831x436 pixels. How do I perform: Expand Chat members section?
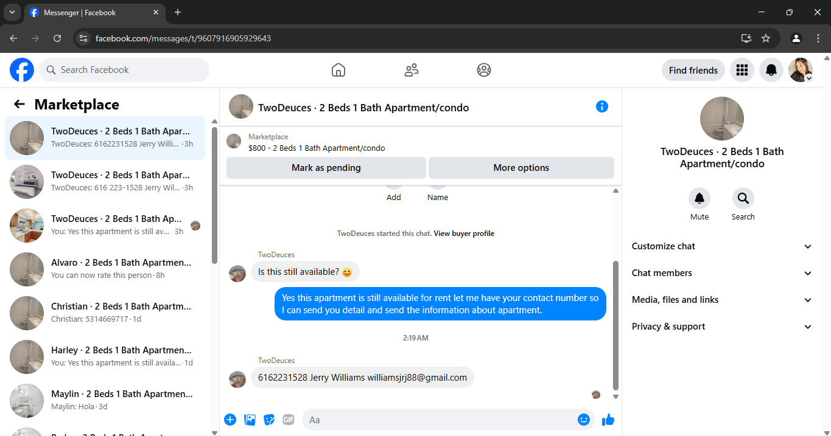pos(722,273)
